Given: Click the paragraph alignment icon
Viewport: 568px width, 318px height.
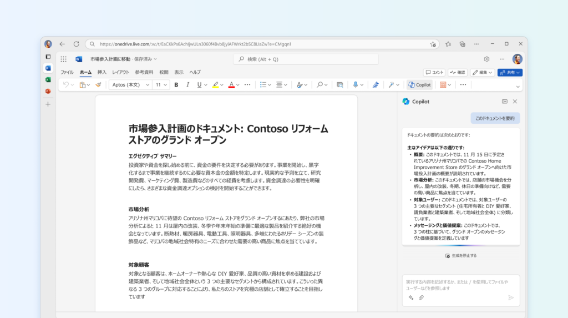Looking at the screenshot, I should tap(279, 85).
